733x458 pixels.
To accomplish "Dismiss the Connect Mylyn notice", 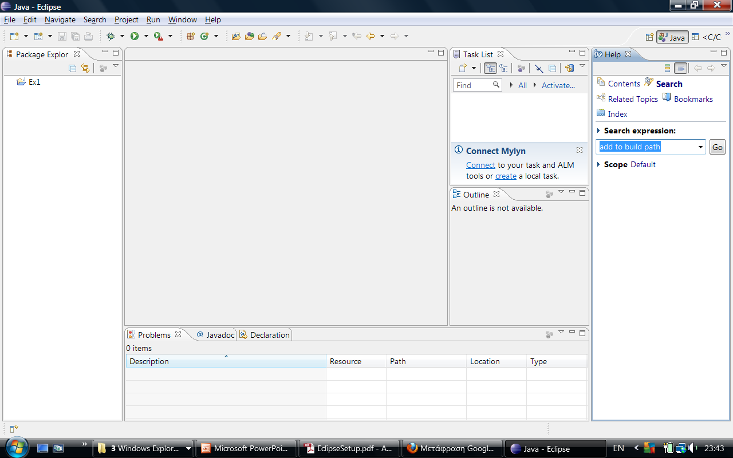I will (580, 150).
